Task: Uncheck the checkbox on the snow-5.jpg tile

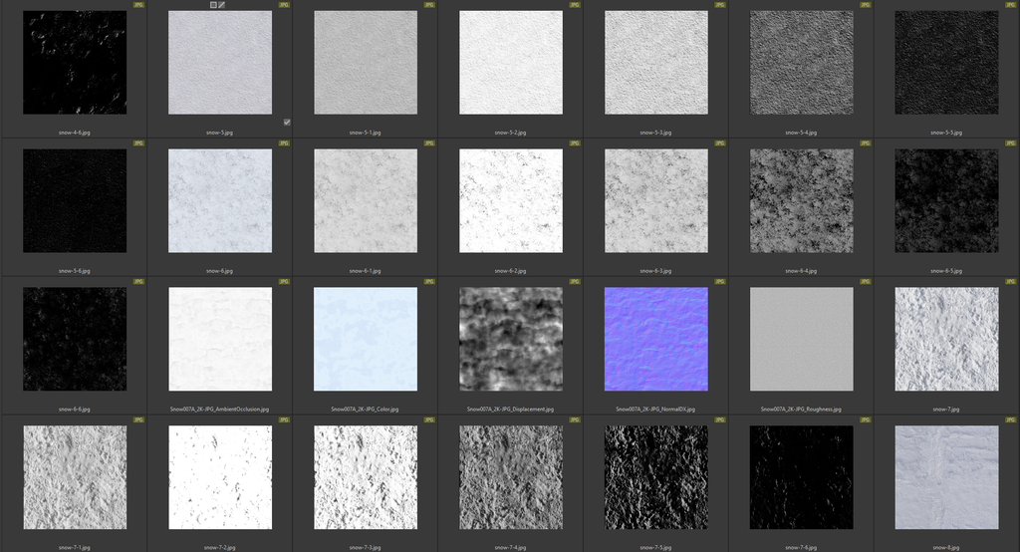Action: pyautogui.click(x=287, y=122)
